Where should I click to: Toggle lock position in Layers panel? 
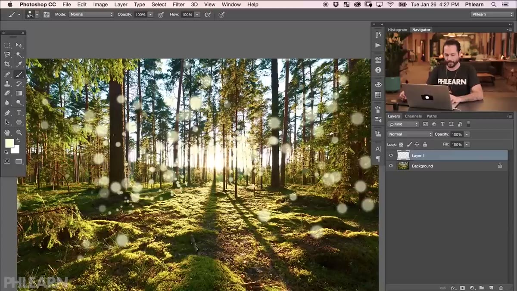click(417, 145)
